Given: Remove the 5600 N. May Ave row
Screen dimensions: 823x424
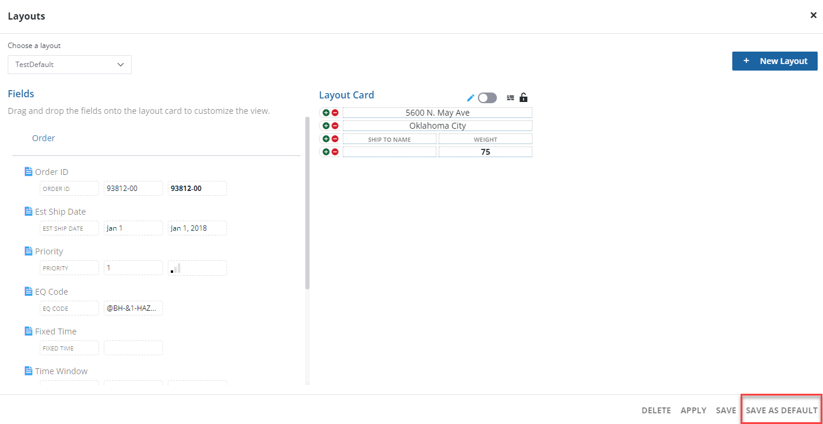Looking at the screenshot, I should coord(335,113).
